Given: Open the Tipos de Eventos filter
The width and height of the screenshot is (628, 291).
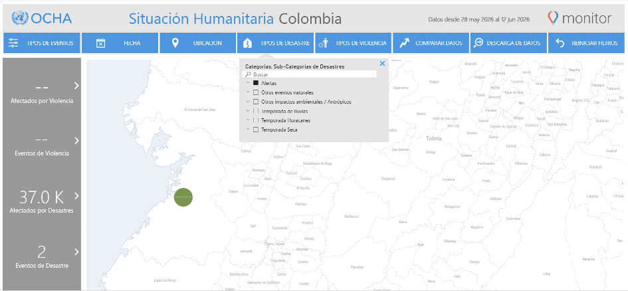Looking at the screenshot, I should 42,43.
